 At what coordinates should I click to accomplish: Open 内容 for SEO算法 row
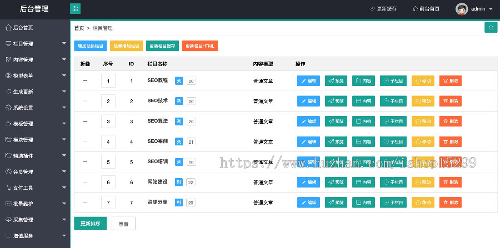[363, 122]
